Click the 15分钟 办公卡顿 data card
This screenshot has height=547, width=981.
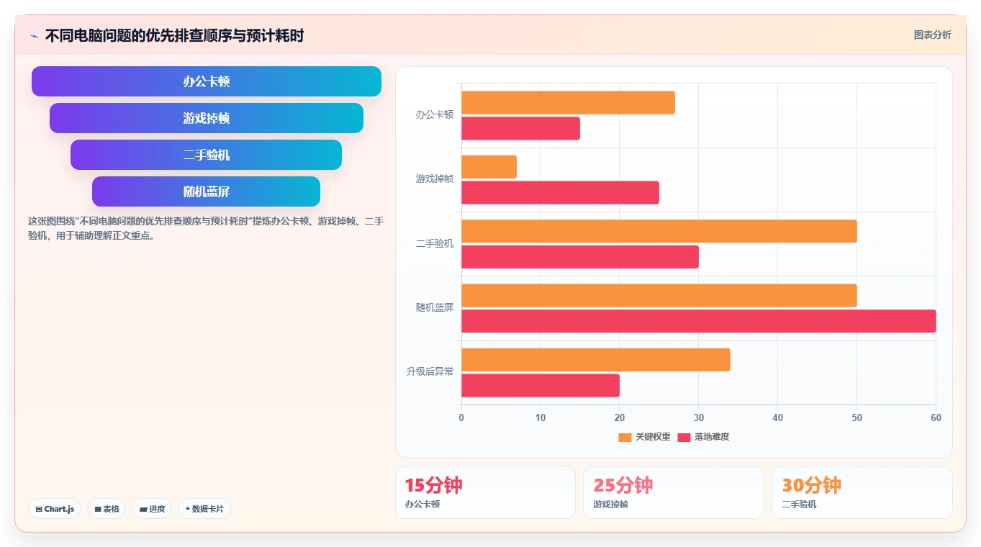(x=485, y=492)
